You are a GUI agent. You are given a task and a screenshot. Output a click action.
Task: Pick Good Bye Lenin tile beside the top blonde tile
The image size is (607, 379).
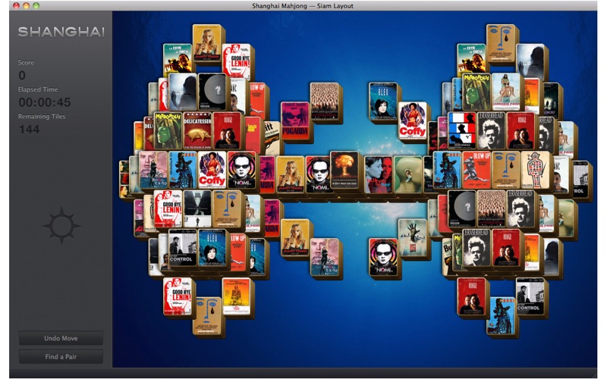click(236, 62)
